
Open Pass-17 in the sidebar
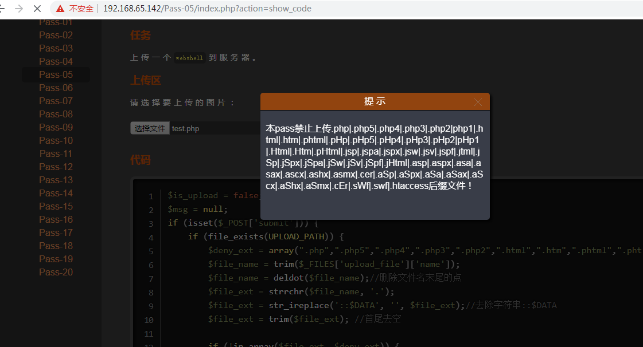(56, 232)
